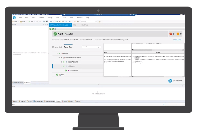197x136 pixels.
Task: Click the Run play icon in toolbar
Action: click(x=51, y=21)
